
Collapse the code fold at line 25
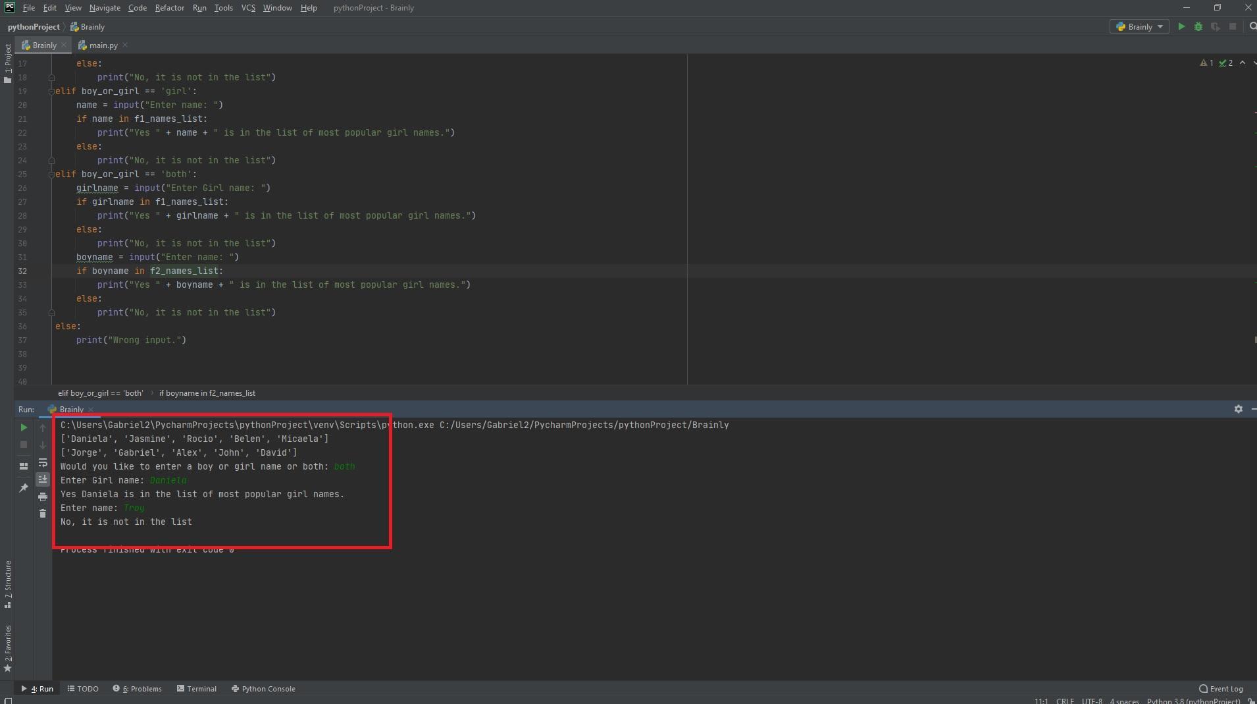click(x=51, y=175)
